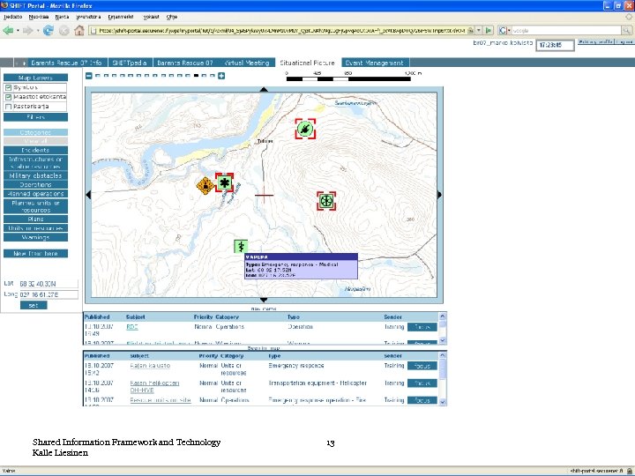Click Focus for the RDC row
Viewport: 635px width, 476px height.
[x=422, y=327]
